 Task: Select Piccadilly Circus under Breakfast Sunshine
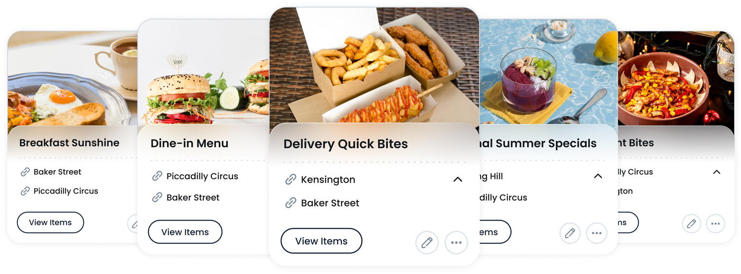pos(66,191)
